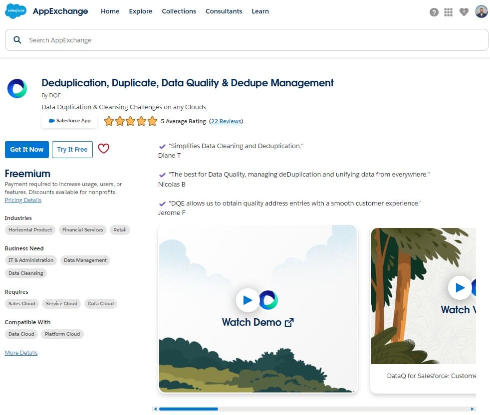Click the reviewer name Diane T
The height and width of the screenshot is (415, 490).
169,155
